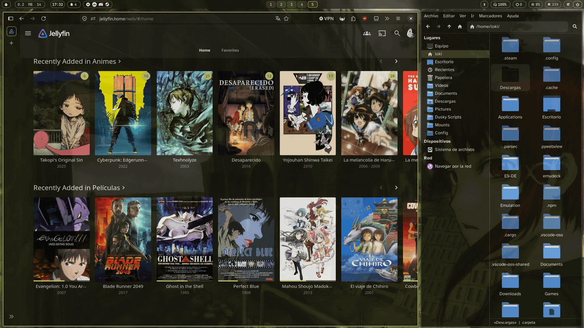Open the Jellyfin user avatar menu
Image resolution: width=584 pixels, height=328 pixels.
click(411, 33)
